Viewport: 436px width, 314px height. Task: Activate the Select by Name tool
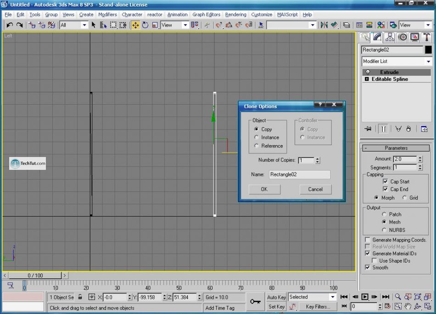[x=103, y=25]
